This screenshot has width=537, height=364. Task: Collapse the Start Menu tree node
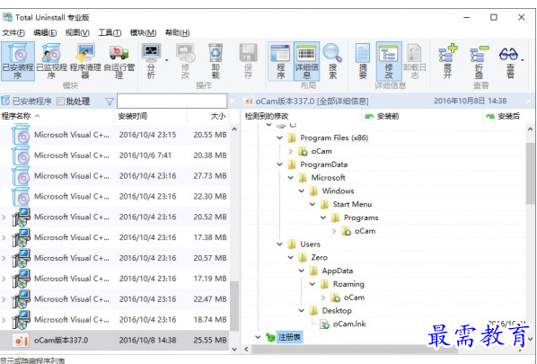[313, 204]
